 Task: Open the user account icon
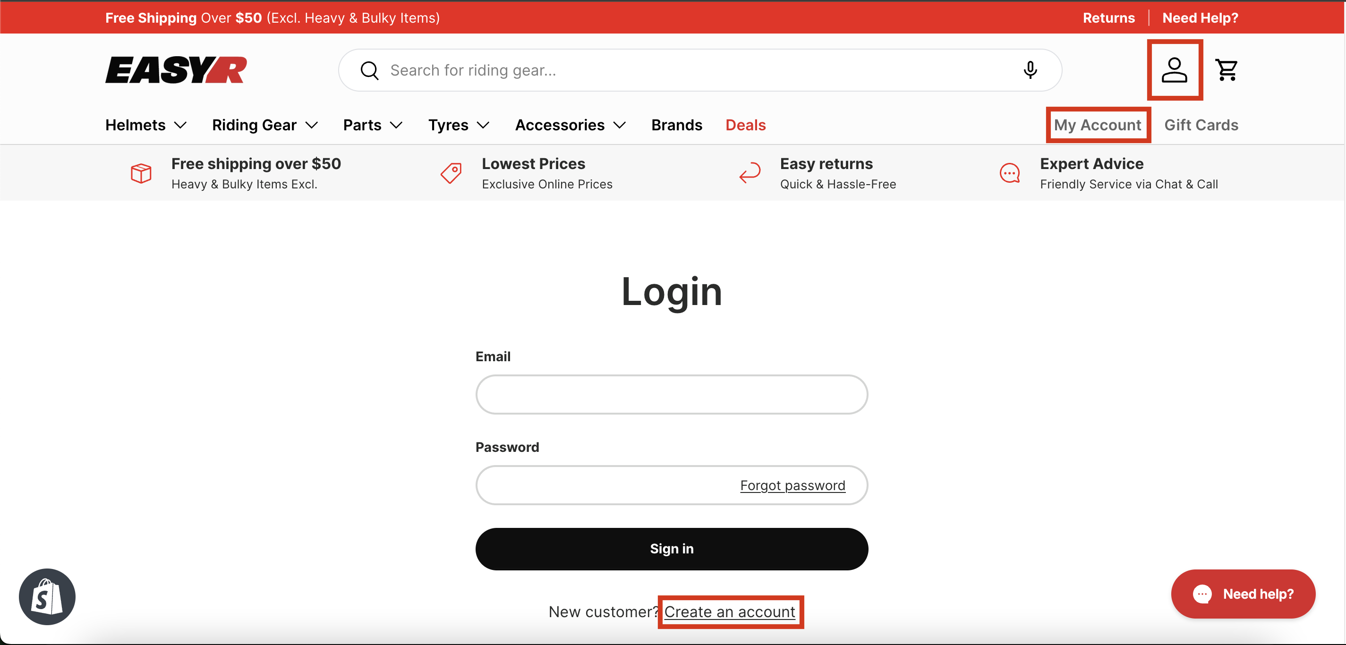coord(1174,70)
